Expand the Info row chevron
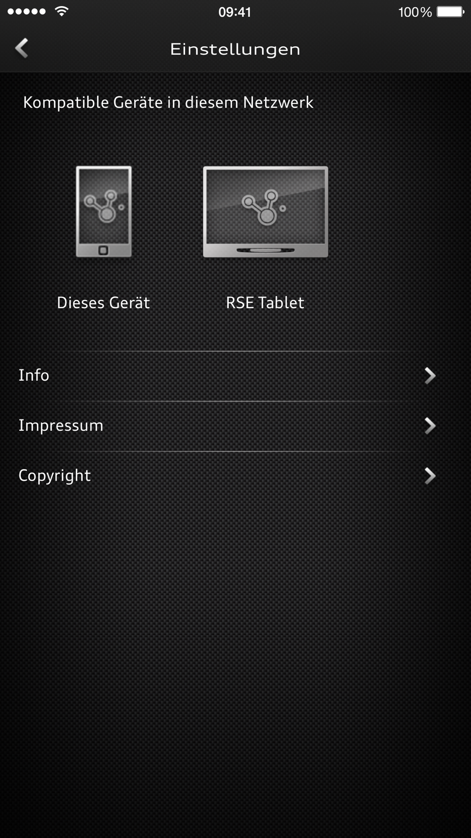The width and height of the screenshot is (471, 838). [x=430, y=376]
